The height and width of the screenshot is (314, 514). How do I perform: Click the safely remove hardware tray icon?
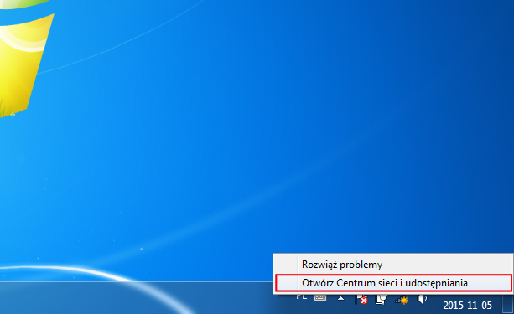click(380, 299)
